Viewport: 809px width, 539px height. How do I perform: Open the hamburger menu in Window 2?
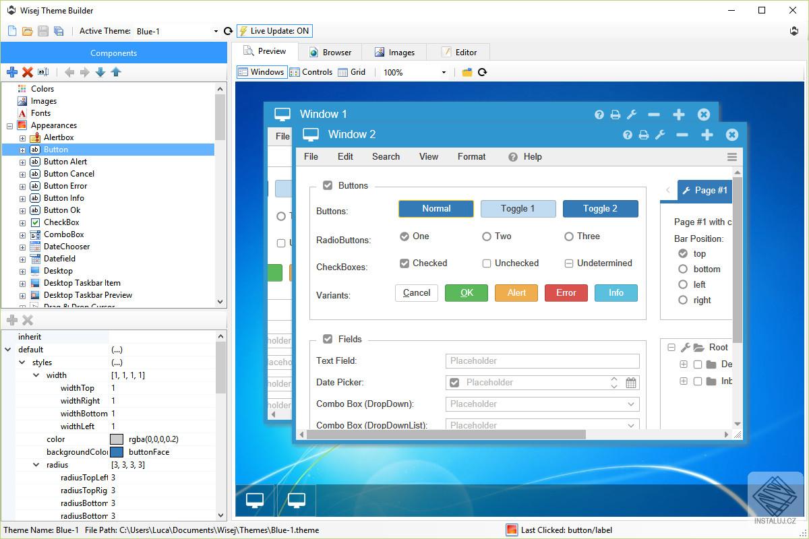(732, 157)
